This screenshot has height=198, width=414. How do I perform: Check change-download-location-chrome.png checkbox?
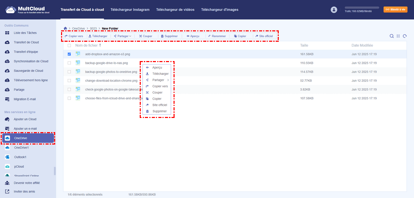click(69, 81)
